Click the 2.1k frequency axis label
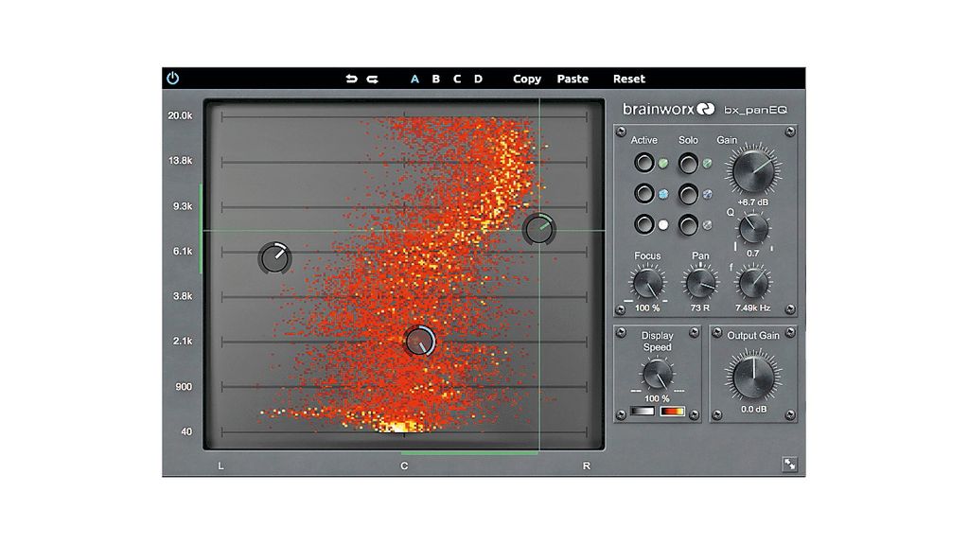This screenshot has width=969, height=545. [183, 341]
